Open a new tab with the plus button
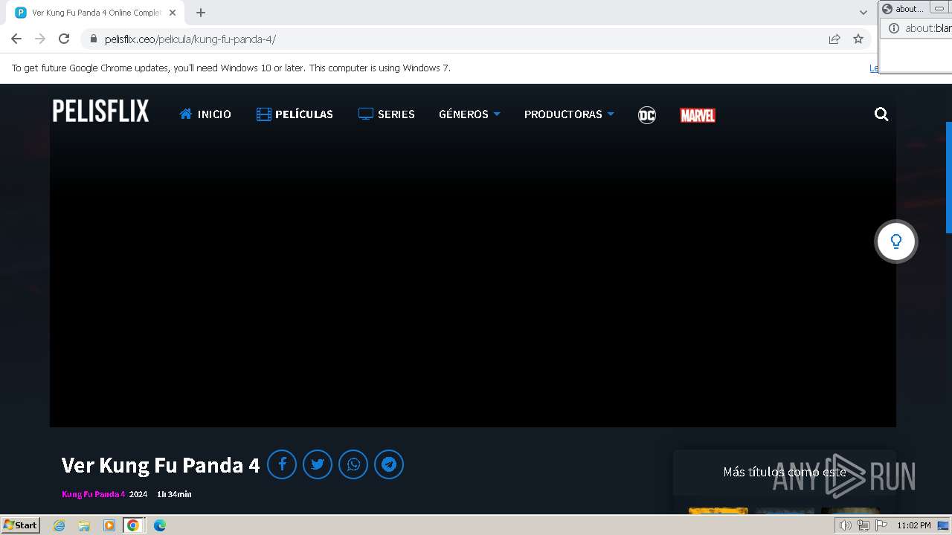The width and height of the screenshot is (952, 535). coord(201,13)
